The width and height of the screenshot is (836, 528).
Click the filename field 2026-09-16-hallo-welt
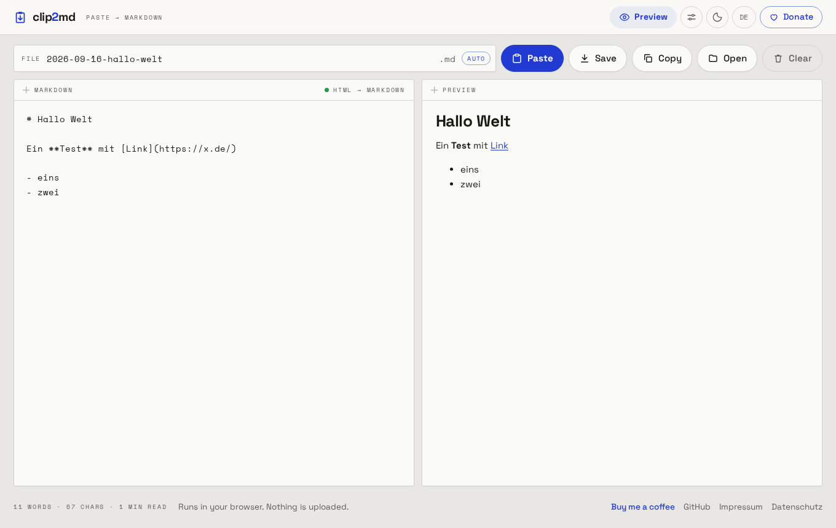(x=240, y=59)
